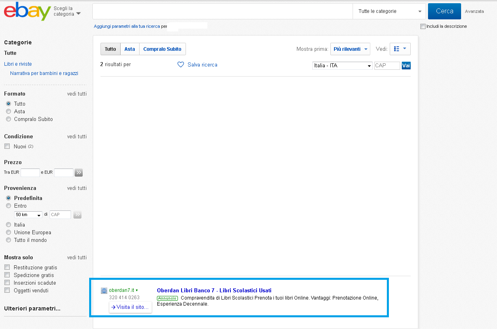Expand the Vedi view dropdown arrow
Viewport: 497px width, 329px height.
pos(405,49)
